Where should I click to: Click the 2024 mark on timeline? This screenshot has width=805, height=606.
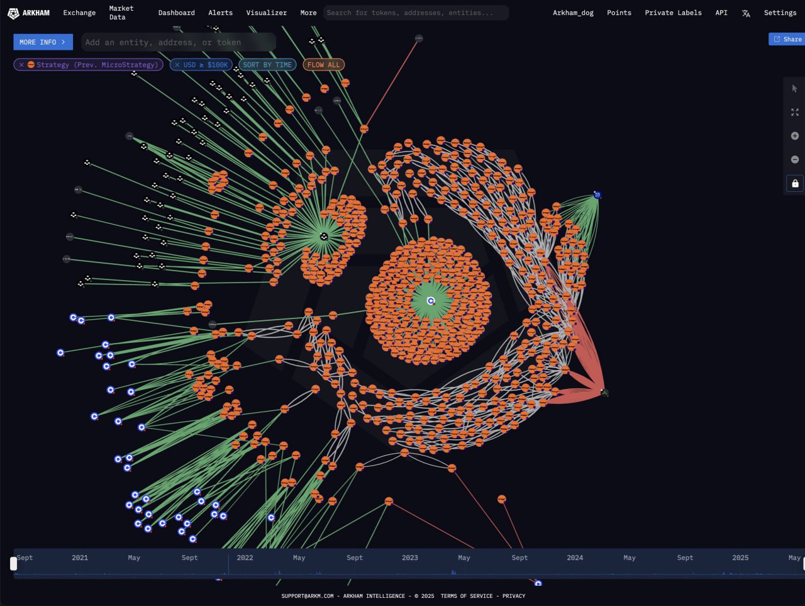[575, 558]
